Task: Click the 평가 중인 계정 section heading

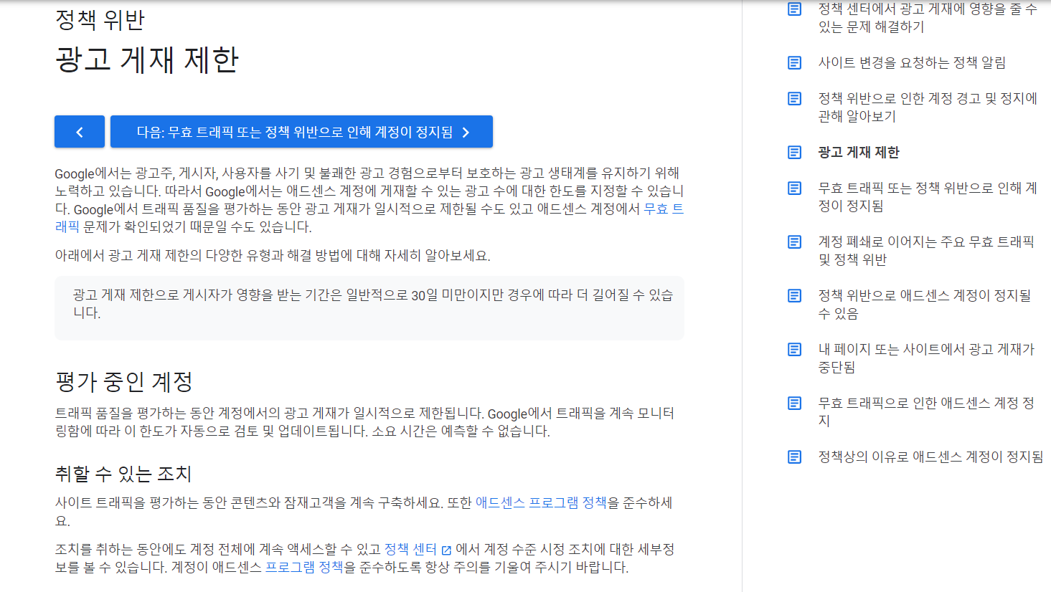Action: coord(124,381)
